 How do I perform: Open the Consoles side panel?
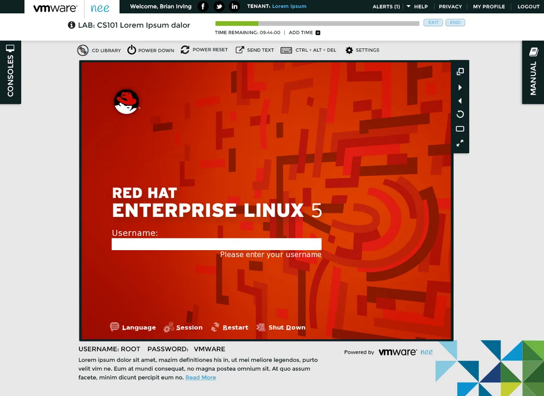[x=10, y=72]
